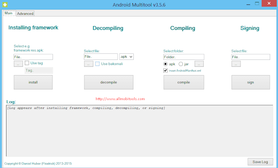Click the copyright Daniel Huber text
The width and height of the screenshot is (278, 168).
pyautogui.click(x=38, y=163)
